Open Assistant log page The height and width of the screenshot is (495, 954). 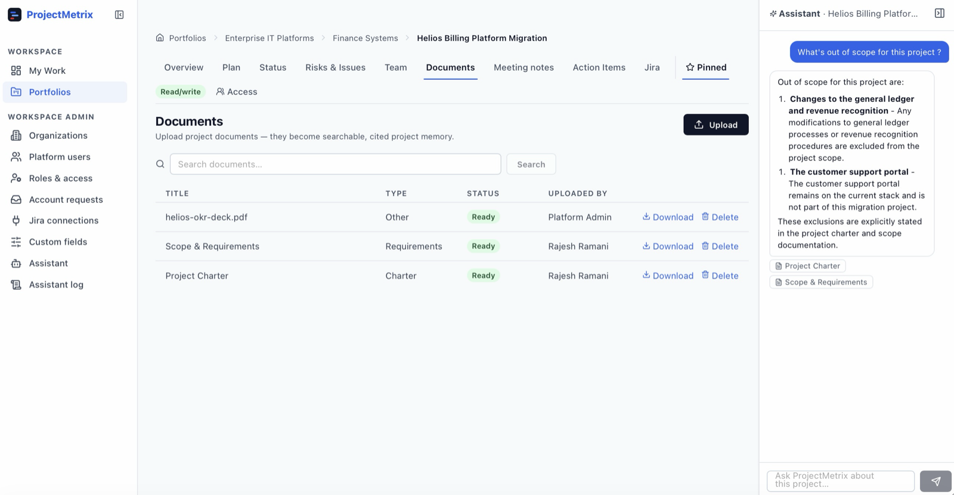point(65,285)
